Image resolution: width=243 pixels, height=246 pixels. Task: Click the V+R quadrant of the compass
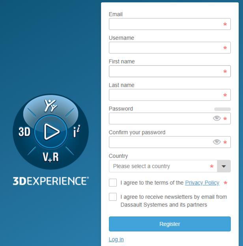[x=50, y=157]
